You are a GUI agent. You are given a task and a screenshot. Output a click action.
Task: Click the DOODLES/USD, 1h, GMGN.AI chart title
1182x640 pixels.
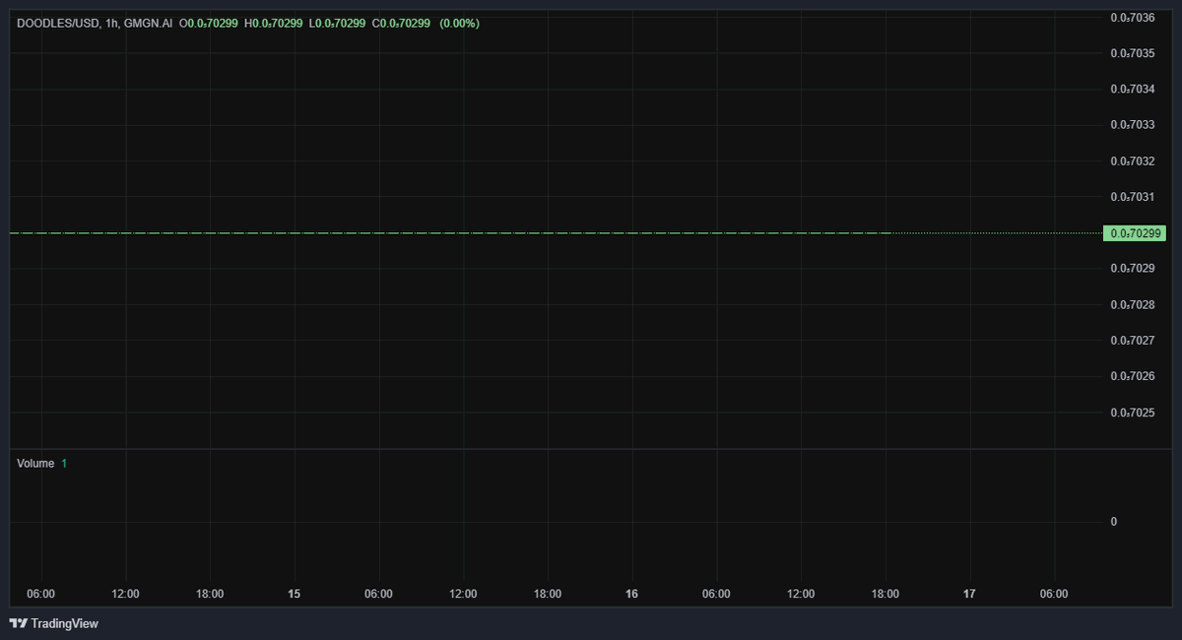click(x=95, y=23)
